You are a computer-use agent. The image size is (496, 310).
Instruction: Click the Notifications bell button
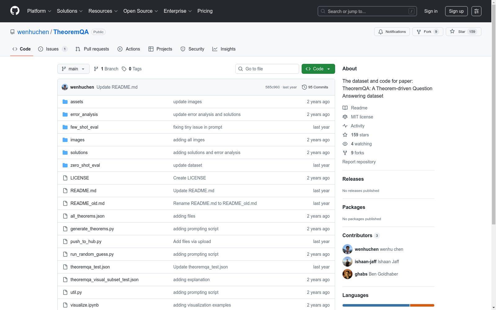pos(392,32)
